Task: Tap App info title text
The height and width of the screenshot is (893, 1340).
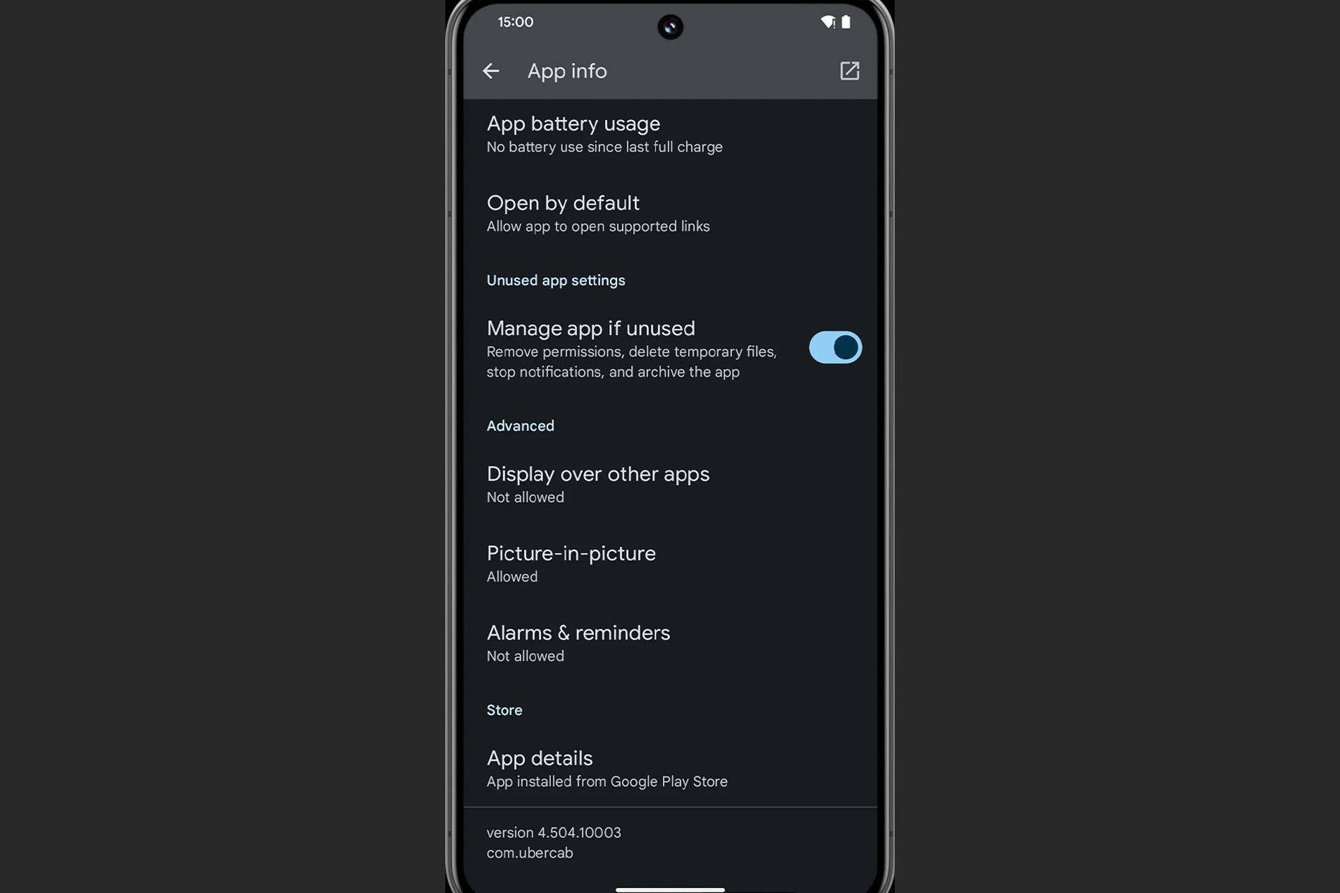Action: (566, 70)
